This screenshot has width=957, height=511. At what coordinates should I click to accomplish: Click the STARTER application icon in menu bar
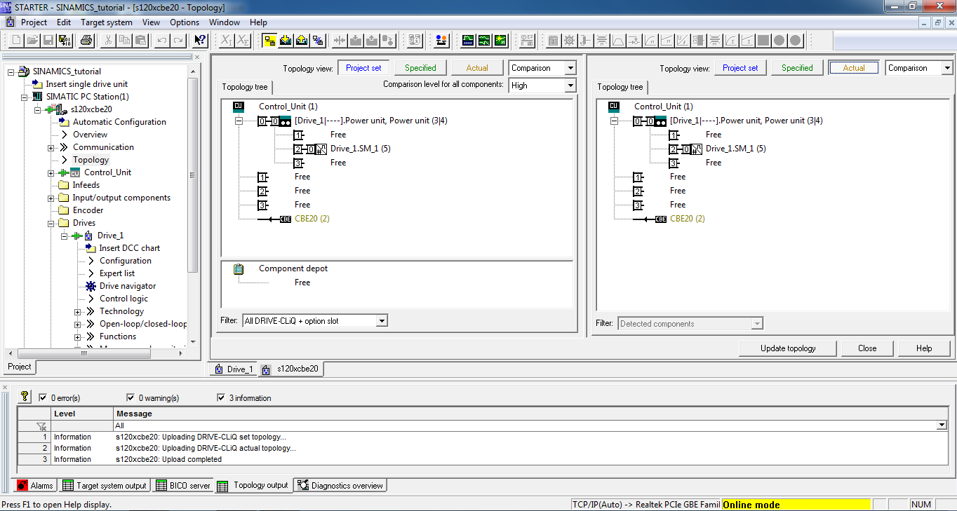(10, 22)
